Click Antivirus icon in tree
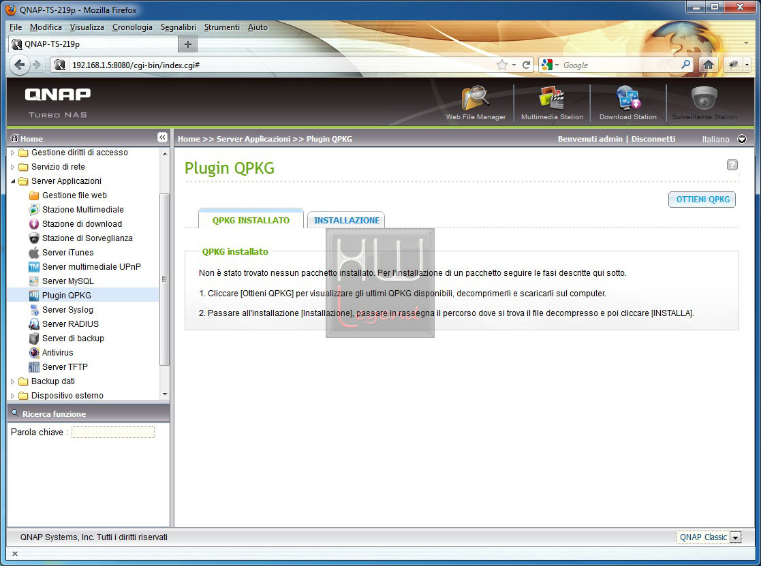Image resolution: width=761 pixels, height=566 pixels. coord(34,353)
